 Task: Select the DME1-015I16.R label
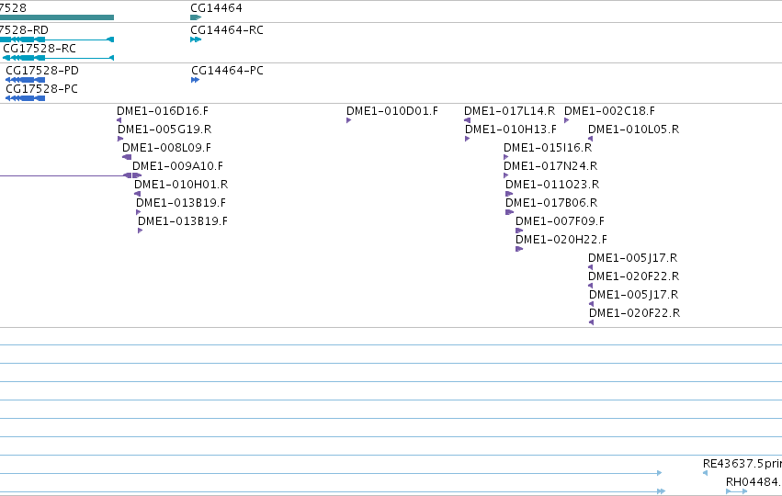548,148
